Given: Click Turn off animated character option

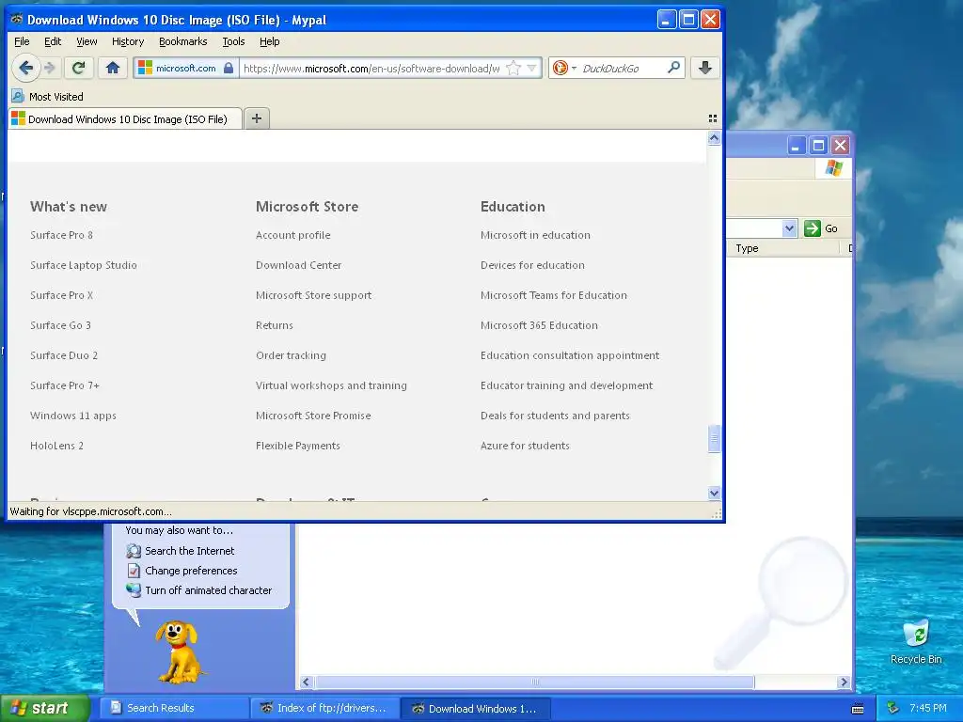Looking at the screenshot, I should coord(198,590).
